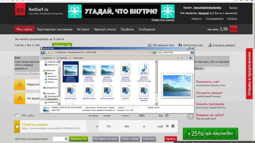
Task: Open Профиль tab
Action: coord(127,29)
